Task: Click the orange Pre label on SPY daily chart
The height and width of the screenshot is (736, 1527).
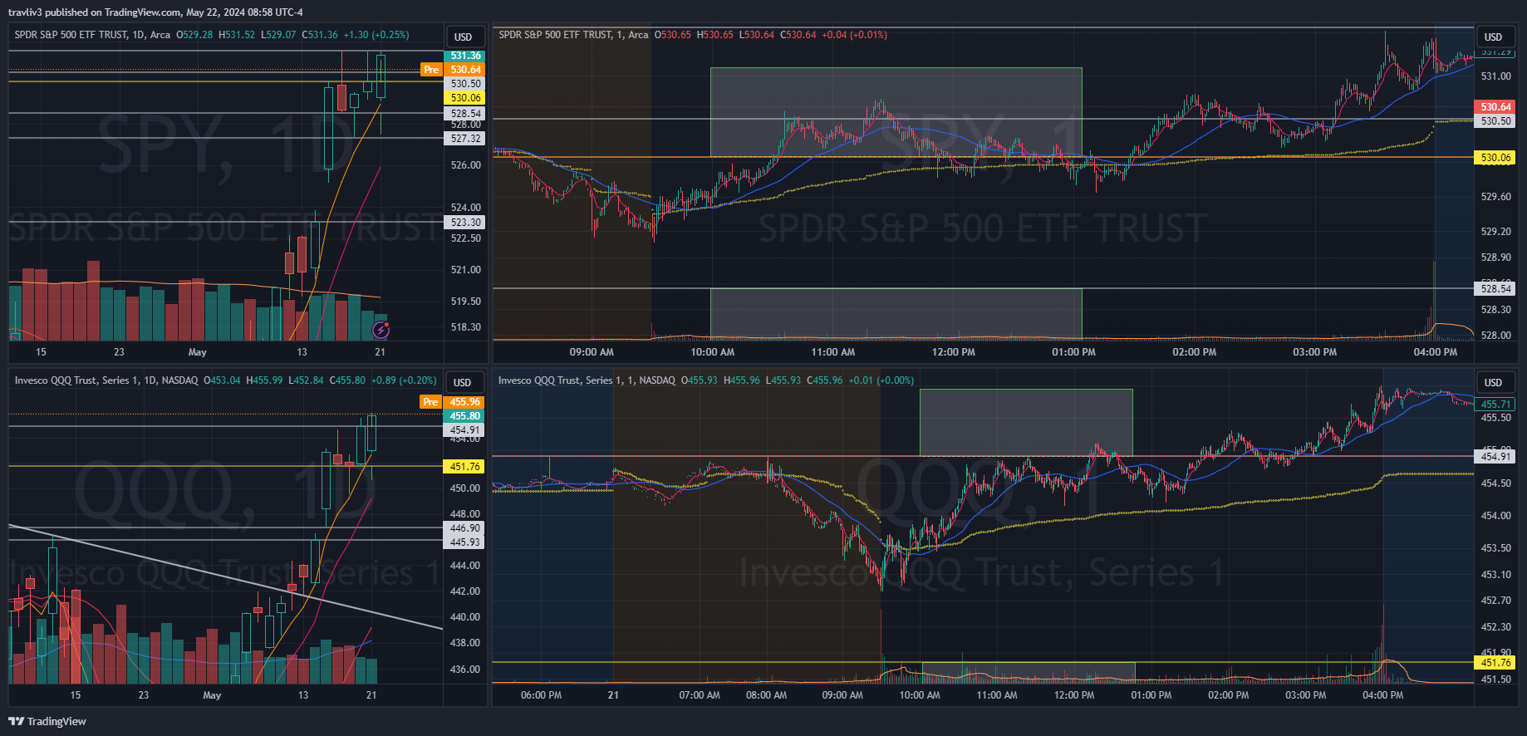Action: (x=431, y=70)
